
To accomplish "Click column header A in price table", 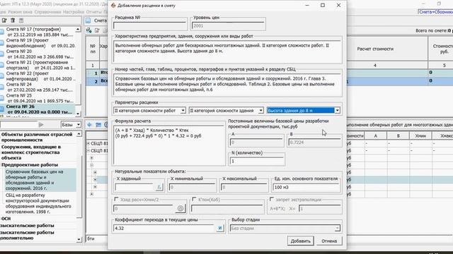I will point(375,135).
